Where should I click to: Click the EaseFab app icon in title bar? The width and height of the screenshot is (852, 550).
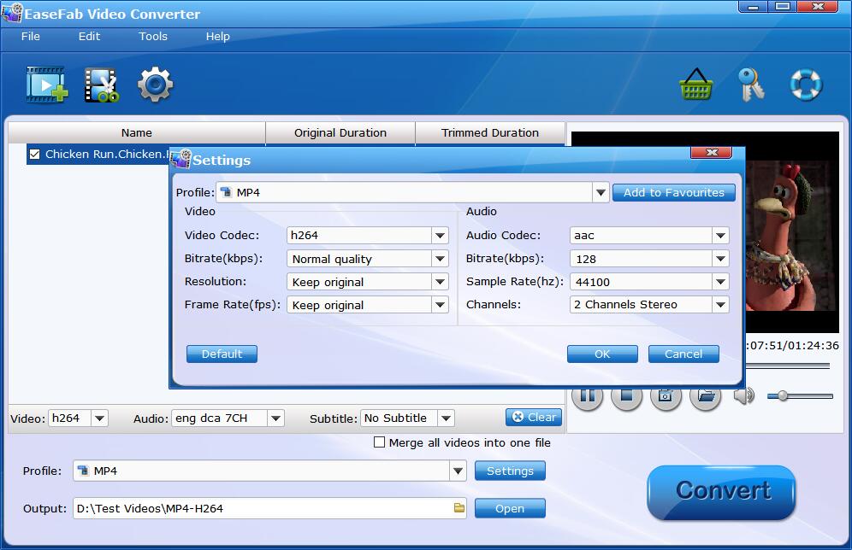tap(13, 13)
